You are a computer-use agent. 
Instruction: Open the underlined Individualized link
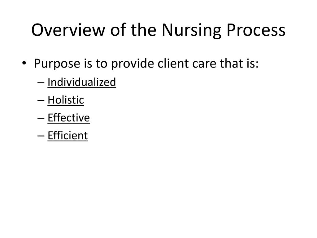82,82
